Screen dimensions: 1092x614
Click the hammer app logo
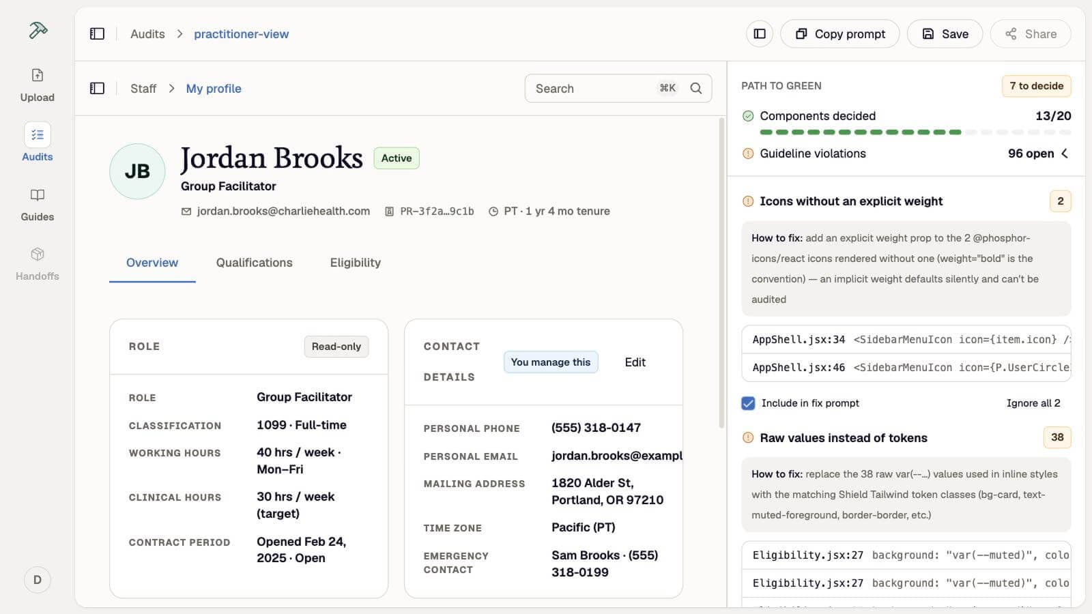[x=38, y=31]
